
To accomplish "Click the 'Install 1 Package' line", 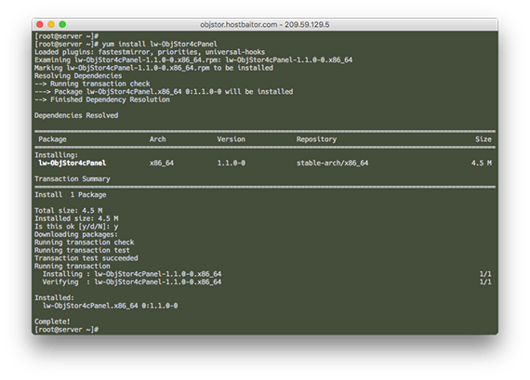I will [71, 195].
